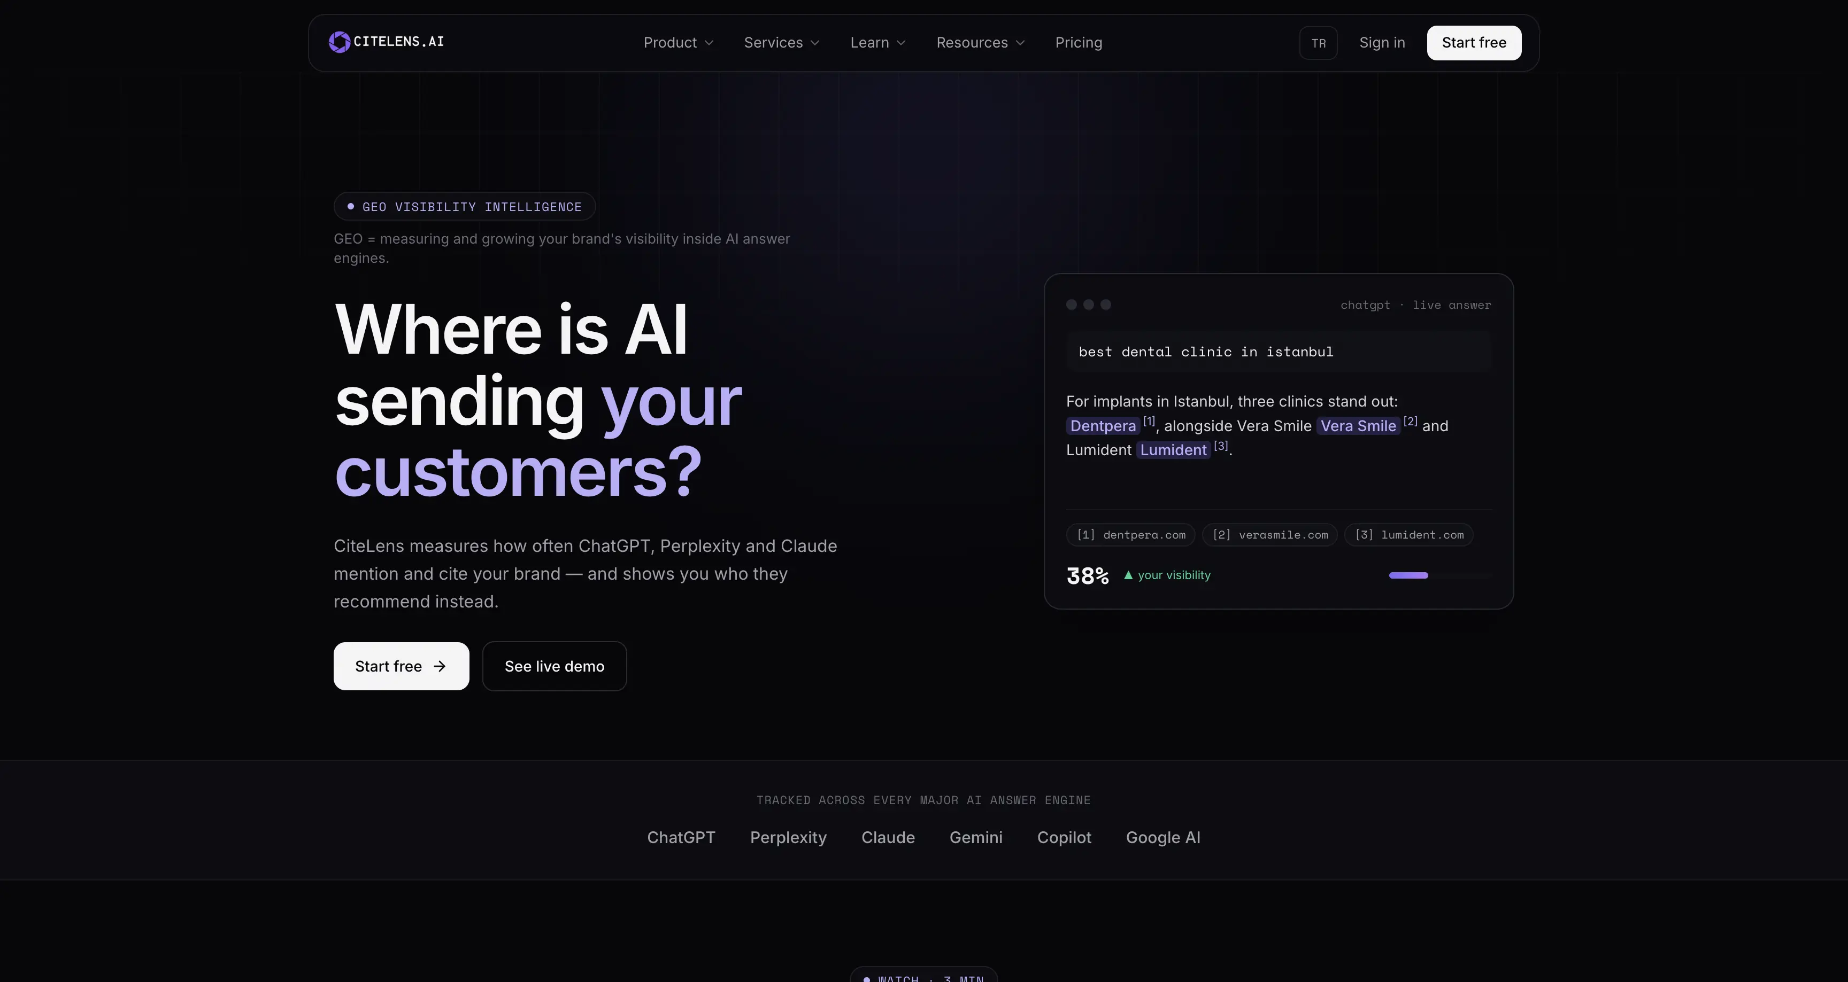1848x982 pixels.
Task: Click the highlighted Vera Smile mention
Action: (1358, 426)
